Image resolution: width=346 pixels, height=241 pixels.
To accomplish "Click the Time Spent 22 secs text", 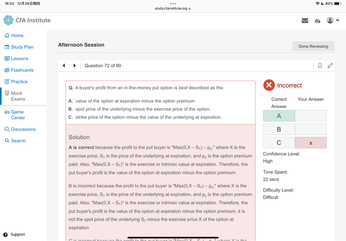I will coord(275,176).
